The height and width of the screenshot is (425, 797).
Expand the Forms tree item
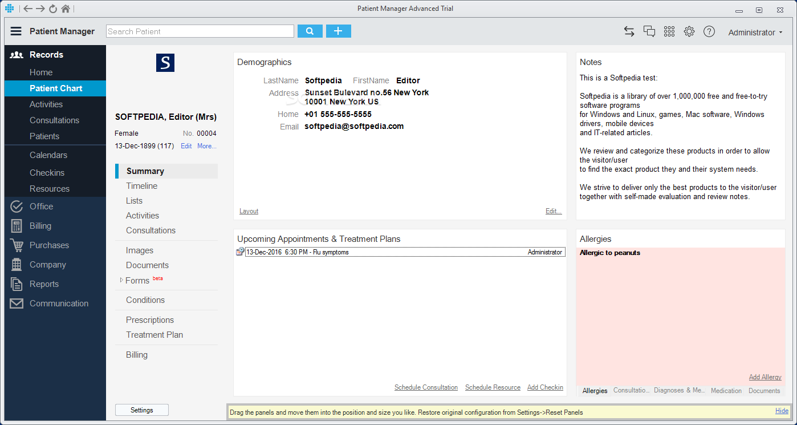[121, 280]
